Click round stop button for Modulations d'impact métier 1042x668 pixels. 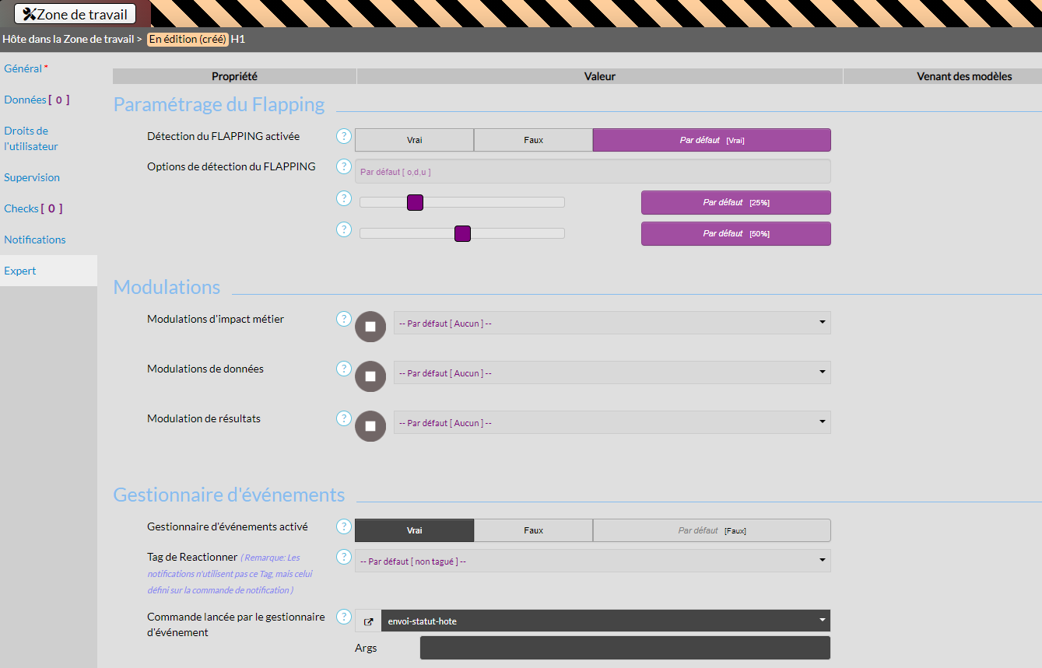(370, 327)
